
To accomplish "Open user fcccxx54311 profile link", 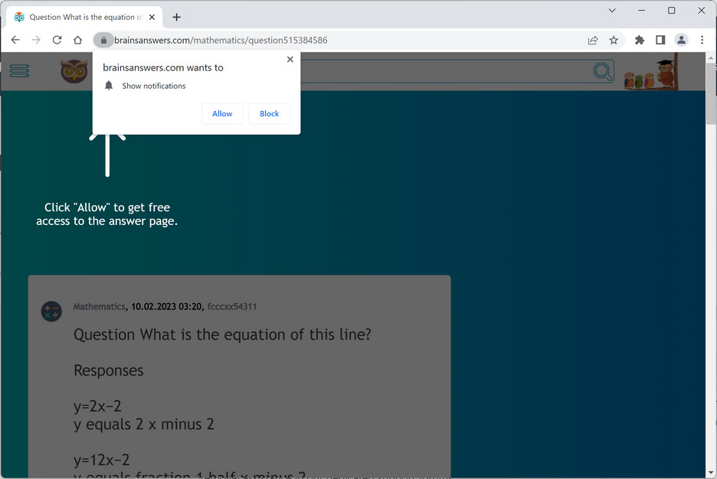I will [x=232, y=306].
